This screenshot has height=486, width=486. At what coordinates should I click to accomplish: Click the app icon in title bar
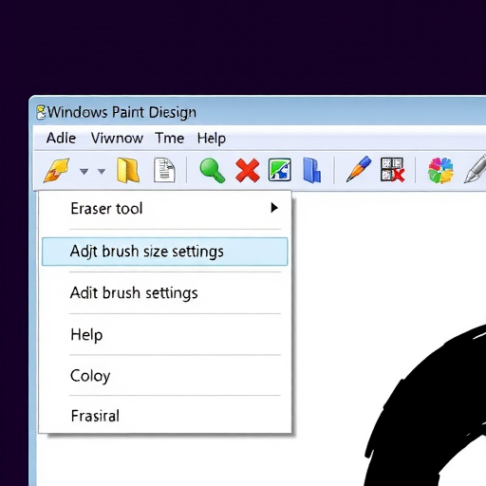click(x=41, y=113)
